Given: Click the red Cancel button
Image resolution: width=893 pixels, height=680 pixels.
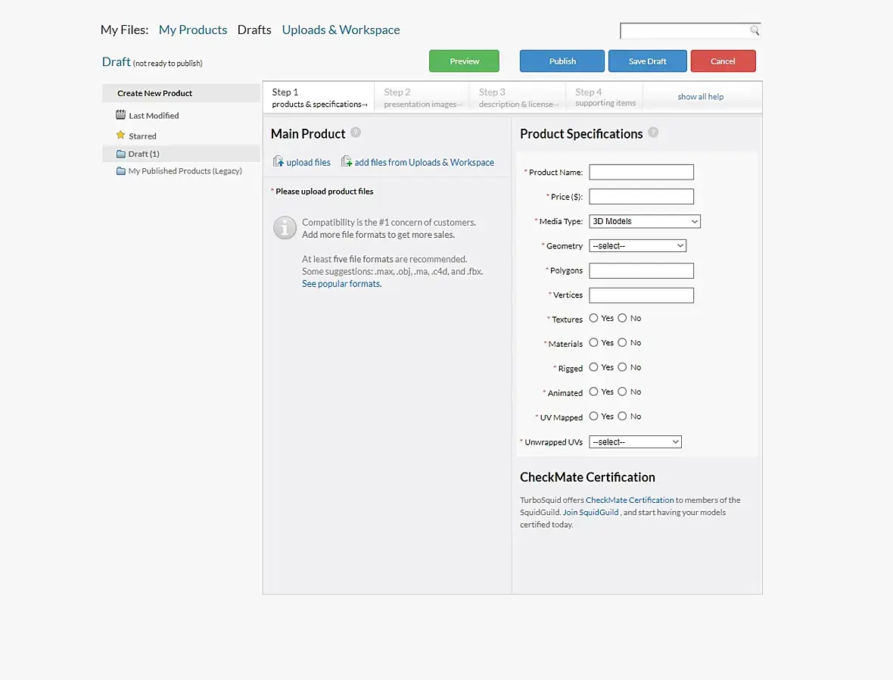Looking at the screenshot, I should 723,61.
